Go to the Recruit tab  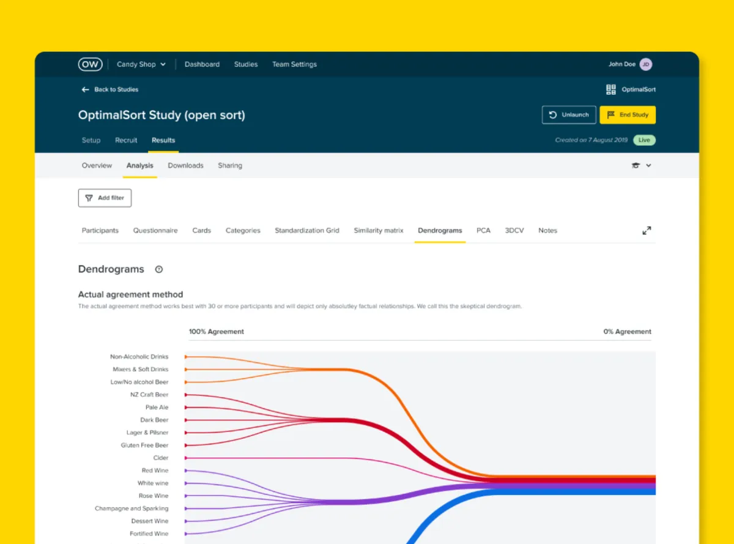coord(126,140)
